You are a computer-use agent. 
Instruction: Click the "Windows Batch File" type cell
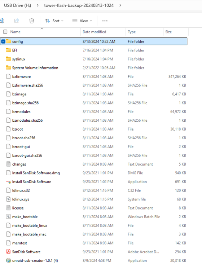144,217
